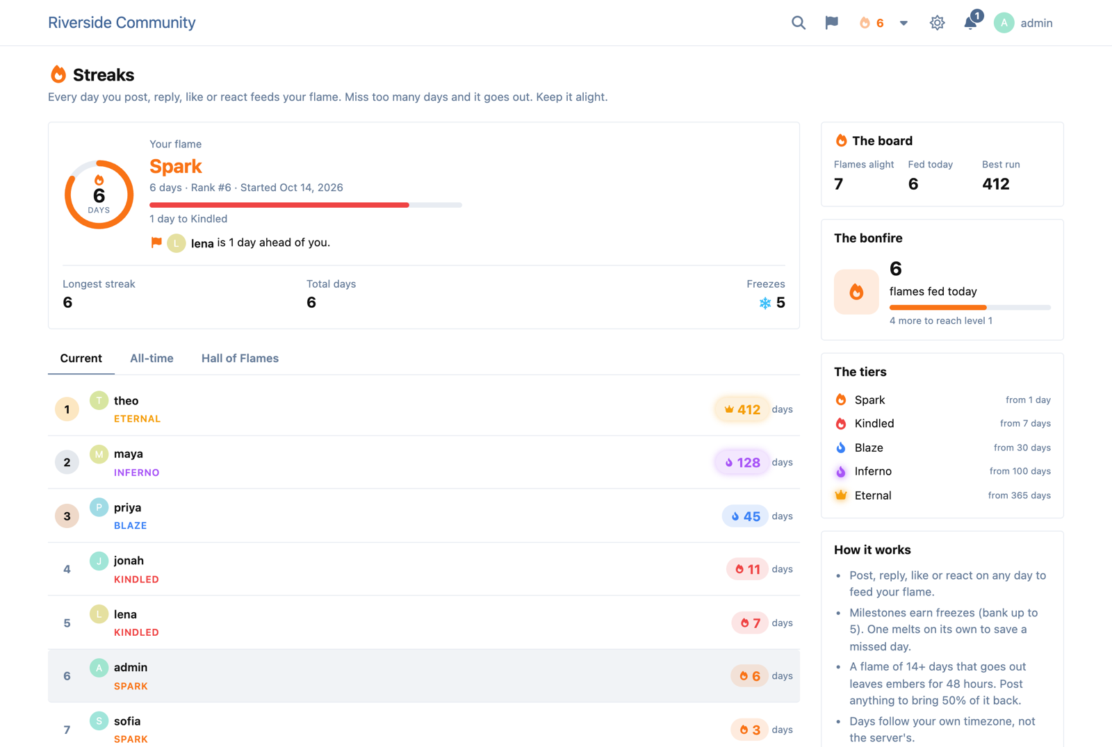Click the Spark to Kindled progress bar

point(306,205)
